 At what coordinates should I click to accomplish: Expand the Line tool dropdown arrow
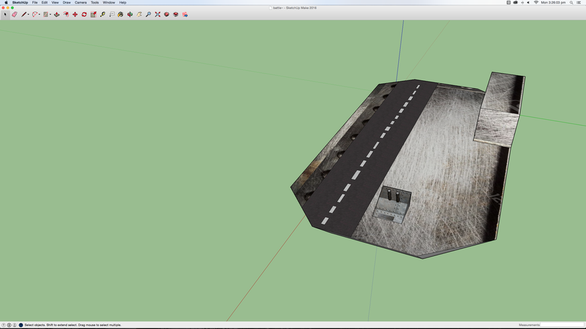pos(28,14)
